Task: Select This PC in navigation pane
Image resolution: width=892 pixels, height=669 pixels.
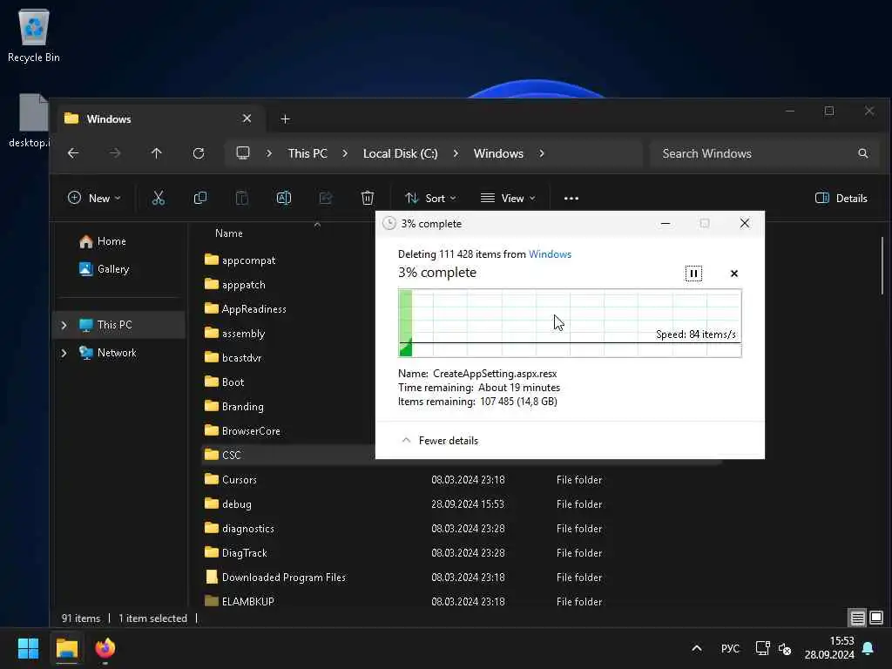Action: pos(119,325)
